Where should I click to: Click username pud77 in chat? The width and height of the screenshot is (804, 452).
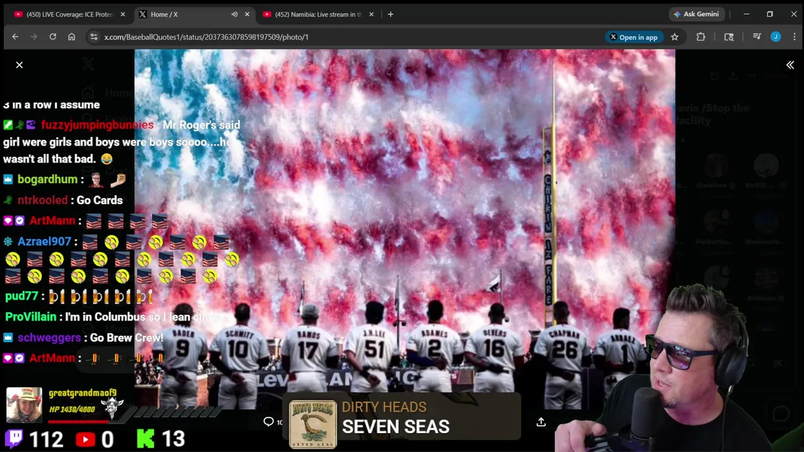[21, 296]
